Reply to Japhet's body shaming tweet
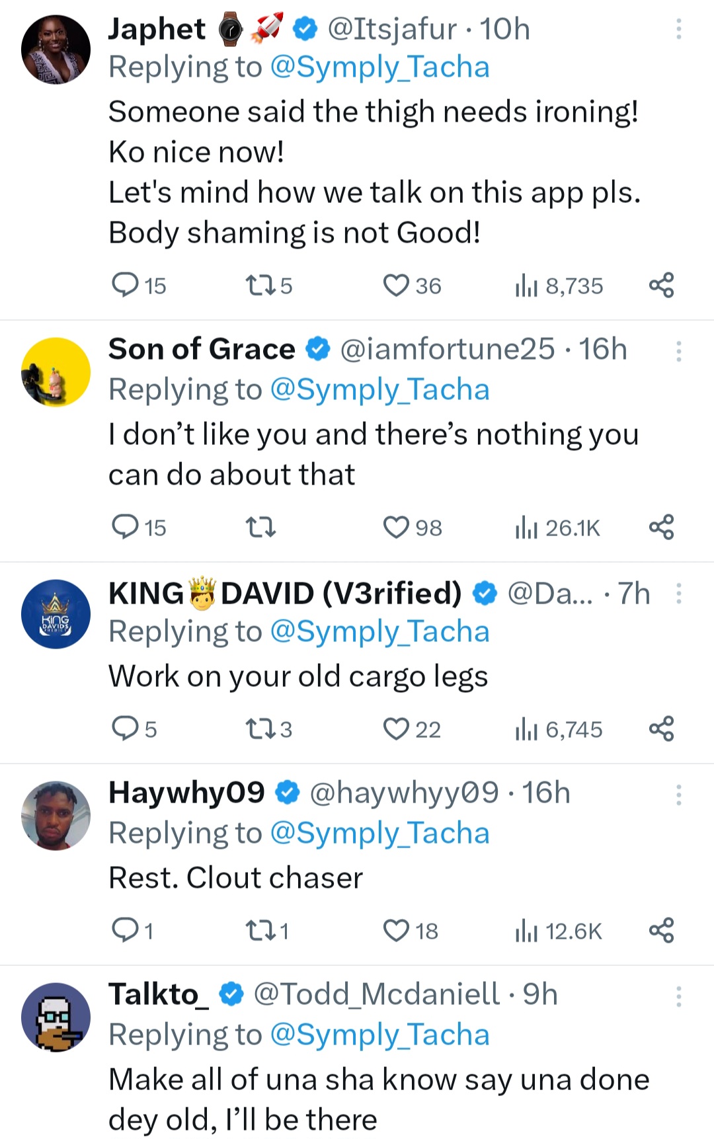Viewport: 714px width, 1139px height. pos(125,286)
